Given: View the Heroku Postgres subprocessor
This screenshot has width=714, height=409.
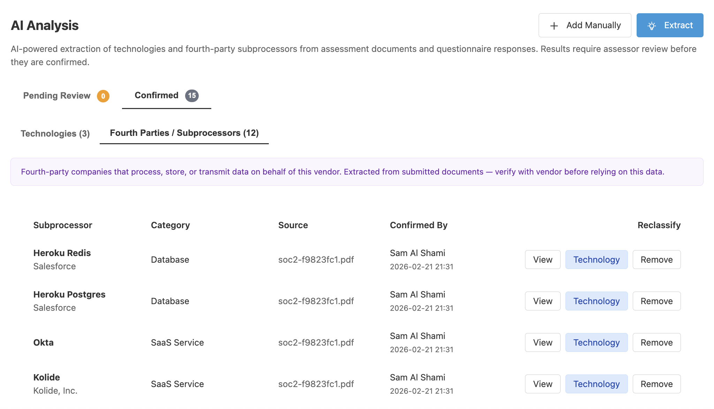Looking at the screenshot, I should click(542, 301).
